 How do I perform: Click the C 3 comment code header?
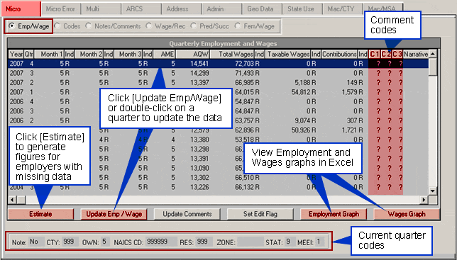point(397,54)
